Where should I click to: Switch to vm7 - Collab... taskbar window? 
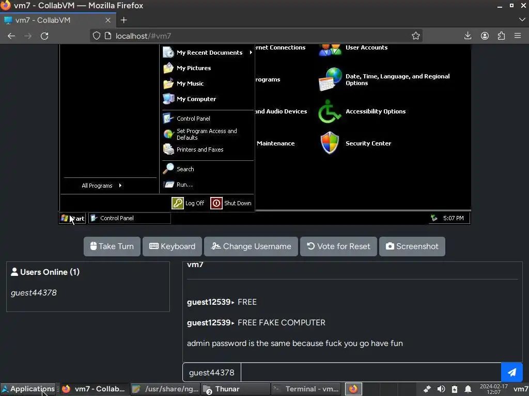tap(94, 389)
